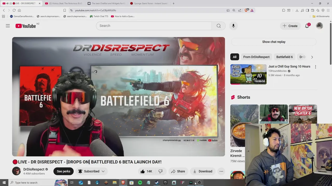Like the video with thumbs up

point(146,171)
